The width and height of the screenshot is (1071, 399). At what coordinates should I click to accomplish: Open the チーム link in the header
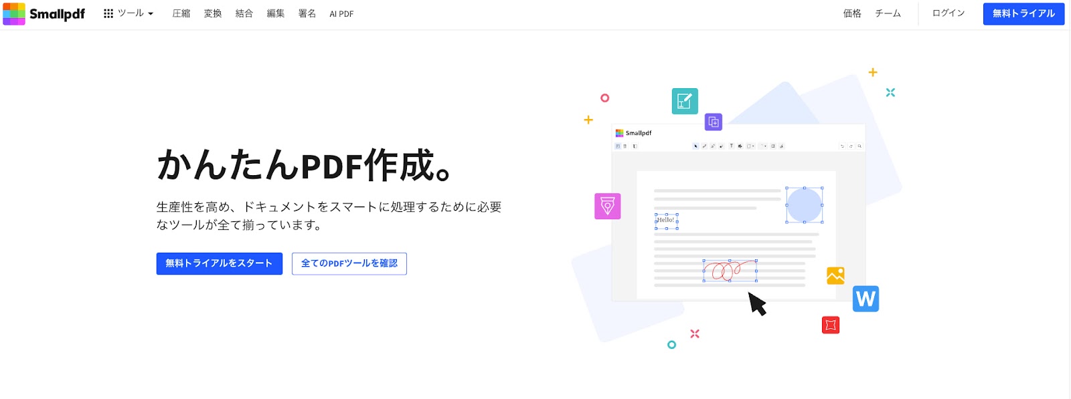[x=888, y=13]
